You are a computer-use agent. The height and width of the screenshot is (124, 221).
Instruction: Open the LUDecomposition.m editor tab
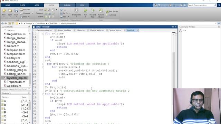point(43,30)
